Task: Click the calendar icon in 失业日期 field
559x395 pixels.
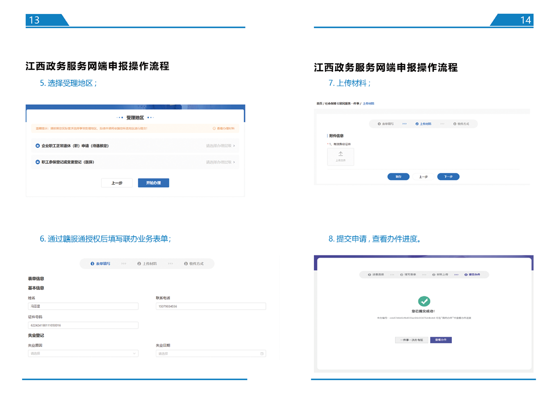Action: [x=262, y=354]
